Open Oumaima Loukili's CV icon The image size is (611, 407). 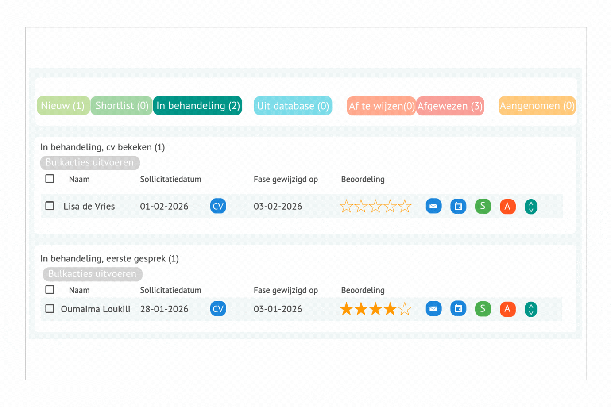[218, 309]
